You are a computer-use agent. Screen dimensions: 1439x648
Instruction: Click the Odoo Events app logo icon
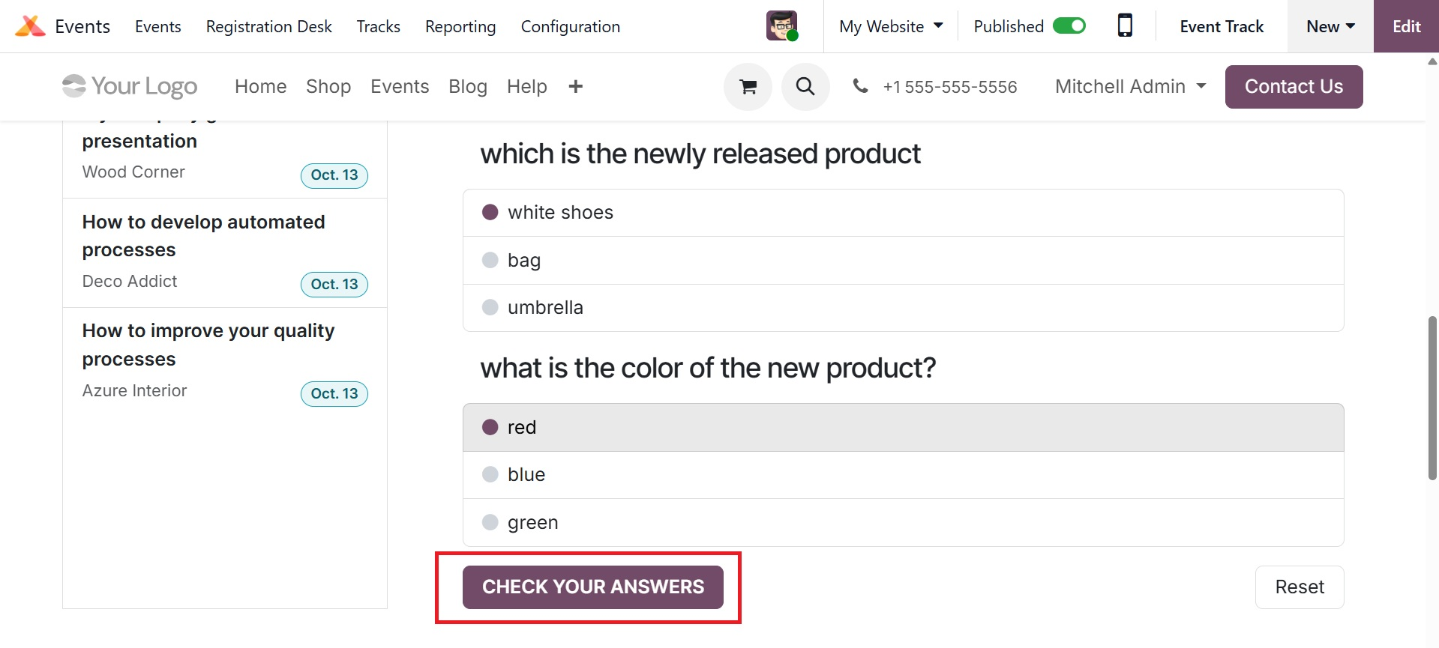[x=30, y=26]
